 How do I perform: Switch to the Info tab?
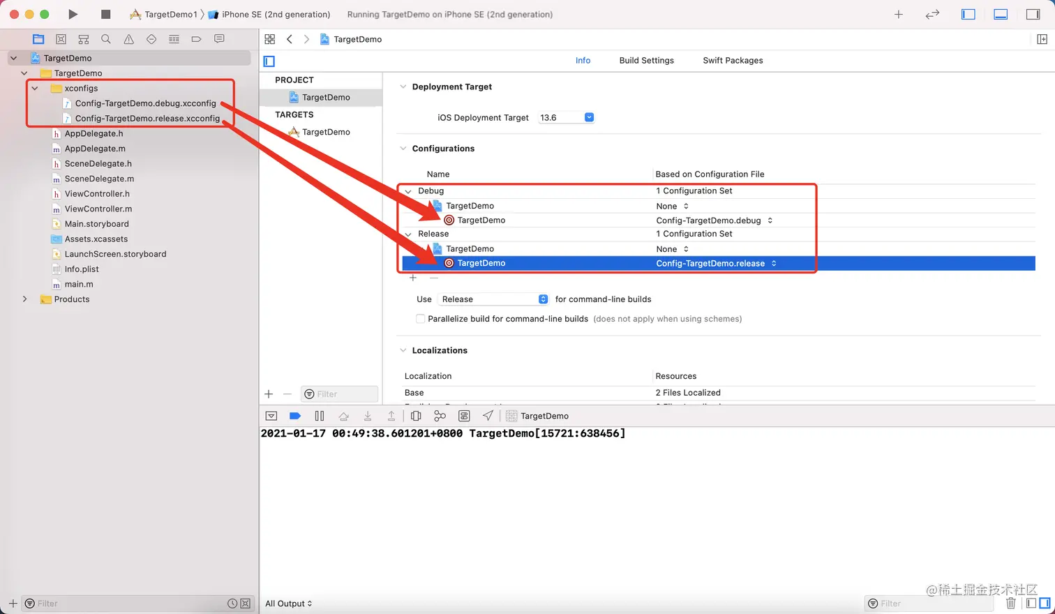point(583,61)
